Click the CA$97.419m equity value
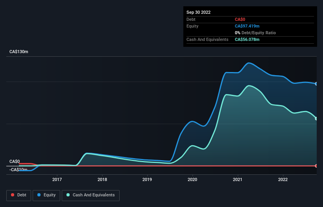 pos(247,26)
